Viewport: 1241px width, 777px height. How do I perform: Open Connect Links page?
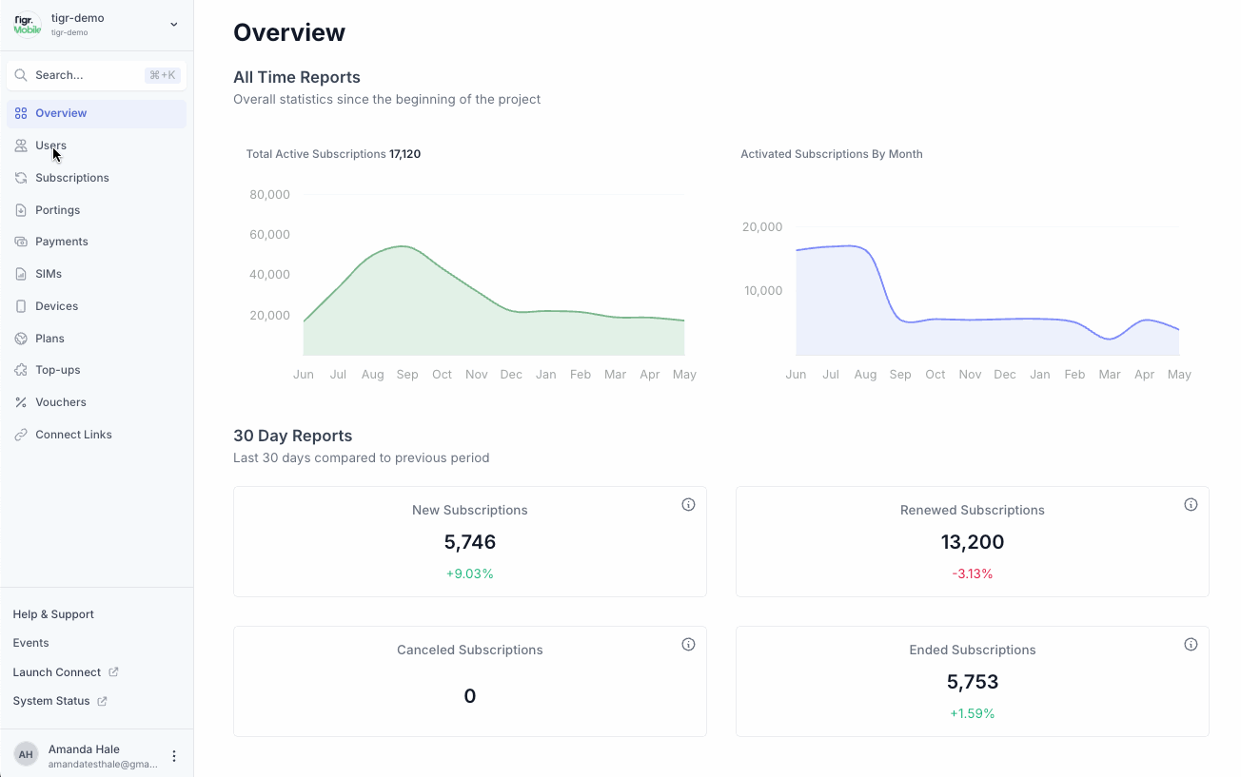coord(73,435)
